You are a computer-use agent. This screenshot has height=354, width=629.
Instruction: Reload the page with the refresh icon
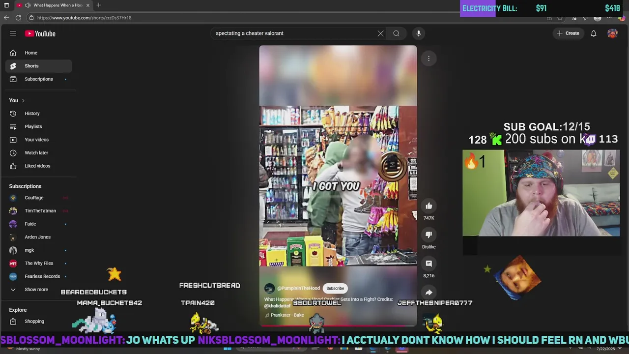(x=18, y=18)
